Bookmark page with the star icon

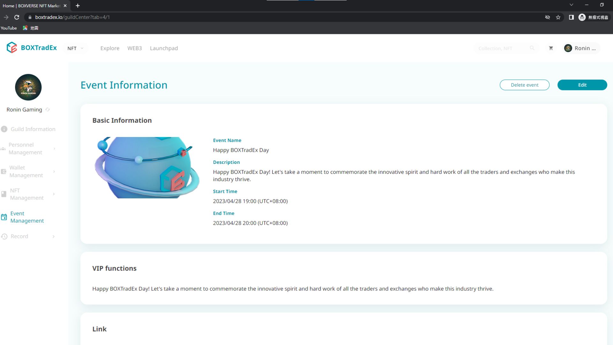pos(558,17)
